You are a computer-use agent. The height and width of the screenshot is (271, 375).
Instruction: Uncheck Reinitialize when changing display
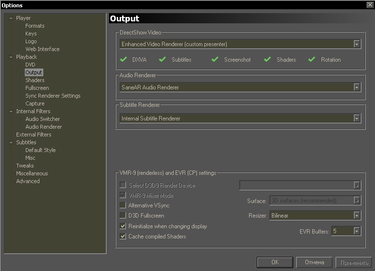123,226
